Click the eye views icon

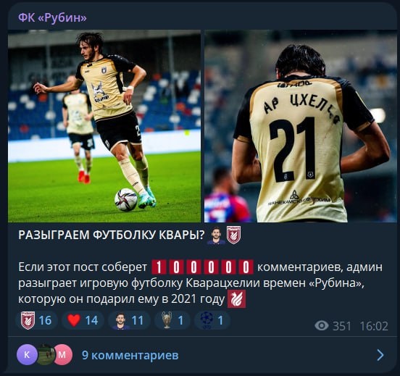point(322,326)
